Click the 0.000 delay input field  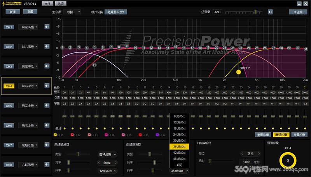(x=246, y=162)
